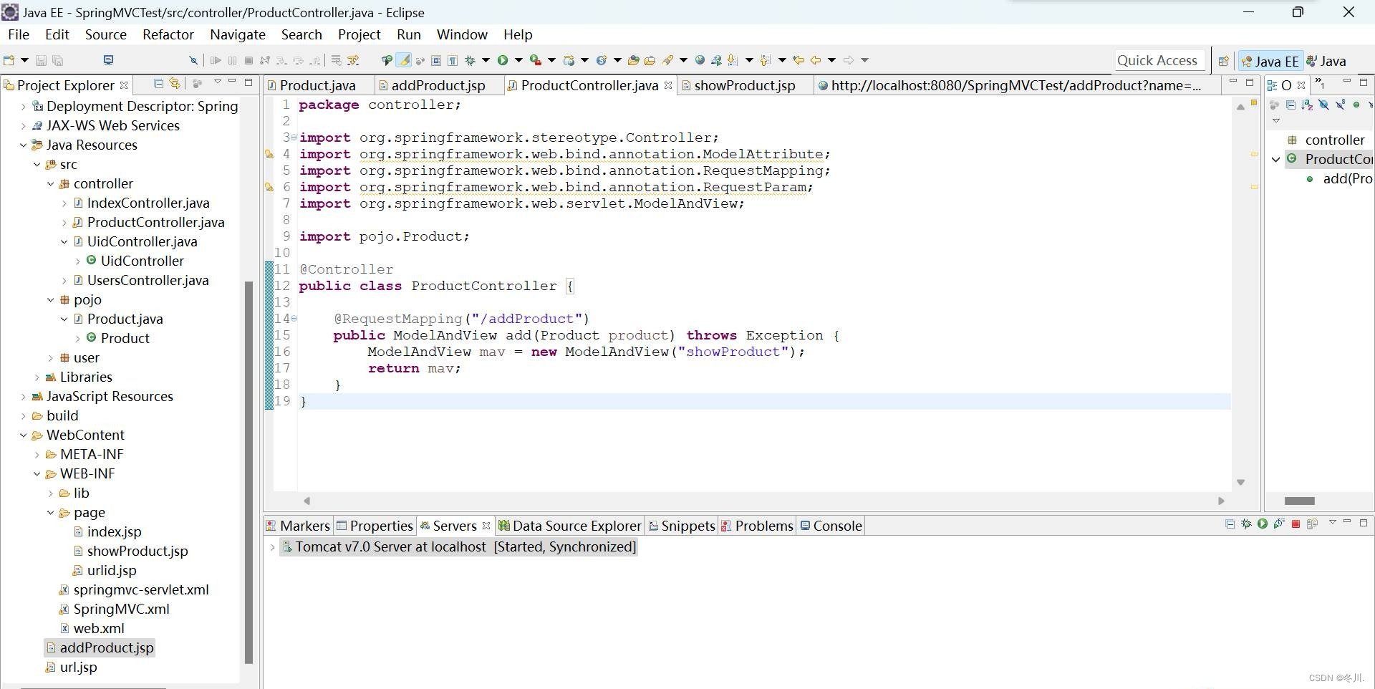The height and width of the screenshot is (689, 1375).
Task: Click the Toggle Mark Occurrences highlighter icon
Action: pos(404,60)
